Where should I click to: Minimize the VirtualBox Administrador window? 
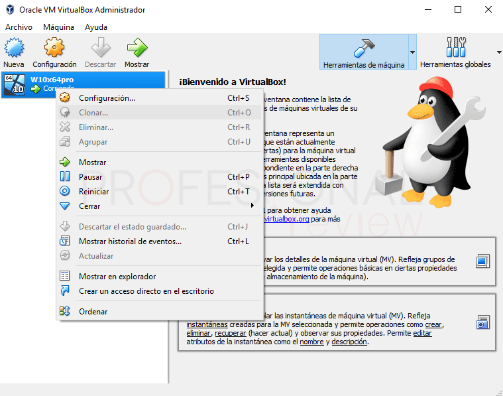click(x=428, y=10)
